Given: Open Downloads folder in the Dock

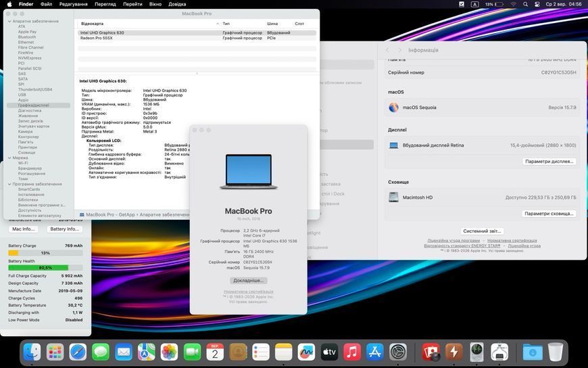Looking at the screenshot, I should (533, 352).
